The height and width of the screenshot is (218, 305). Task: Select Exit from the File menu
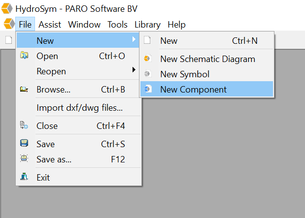78,177
